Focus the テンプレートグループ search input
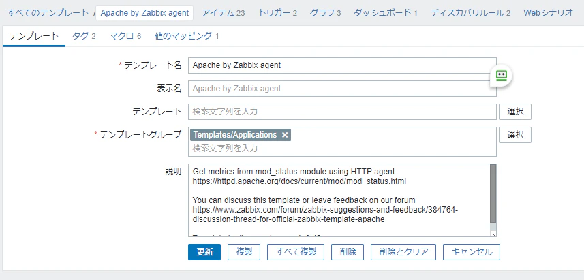The height and width of the screenshot is (280, 584). 342,149
